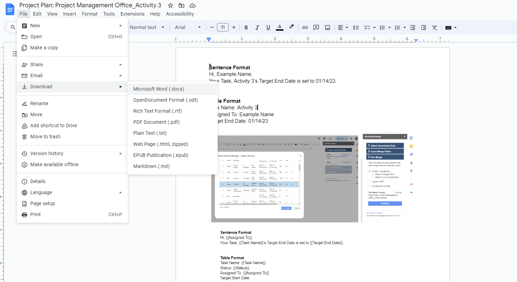Select Make a copy
517x282 pixels.
tap(72, 48)
